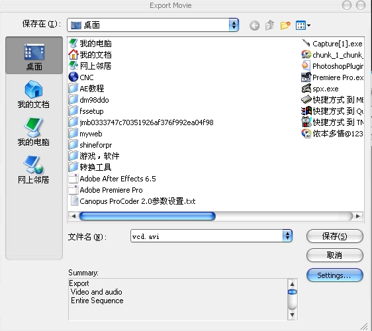The height and width of the screenshot is (331, 372).
Task: Click into the vcd.avi filename field
Action: (x=207, y=236)
